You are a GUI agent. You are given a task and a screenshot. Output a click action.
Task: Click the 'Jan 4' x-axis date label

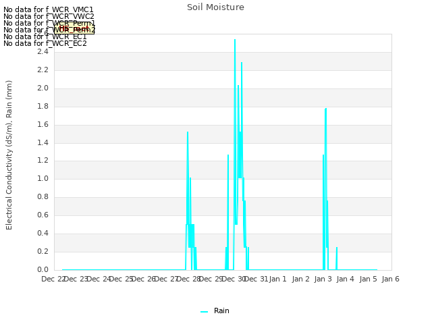(x=346, y=279)
